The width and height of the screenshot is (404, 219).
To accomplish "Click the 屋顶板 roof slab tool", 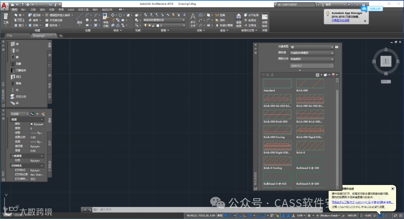I will [x=34, y=15].
